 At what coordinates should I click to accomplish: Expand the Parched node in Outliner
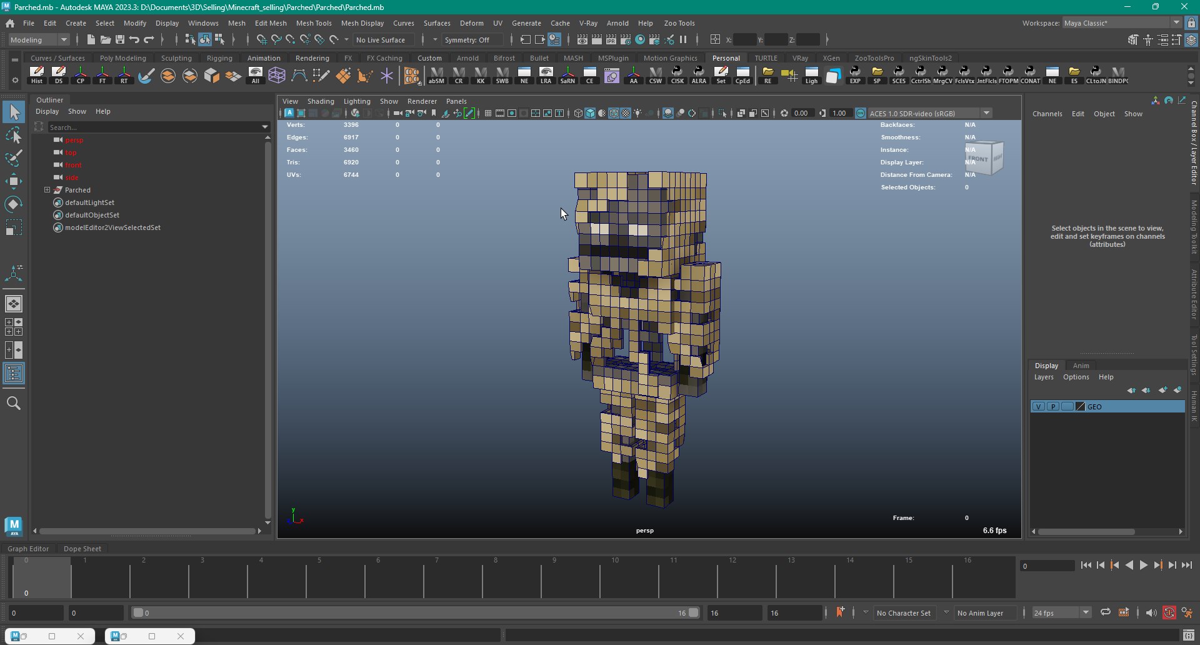click(47, 190)
